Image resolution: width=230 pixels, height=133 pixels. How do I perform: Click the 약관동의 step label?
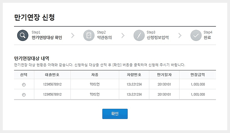[x=104, y=37]
